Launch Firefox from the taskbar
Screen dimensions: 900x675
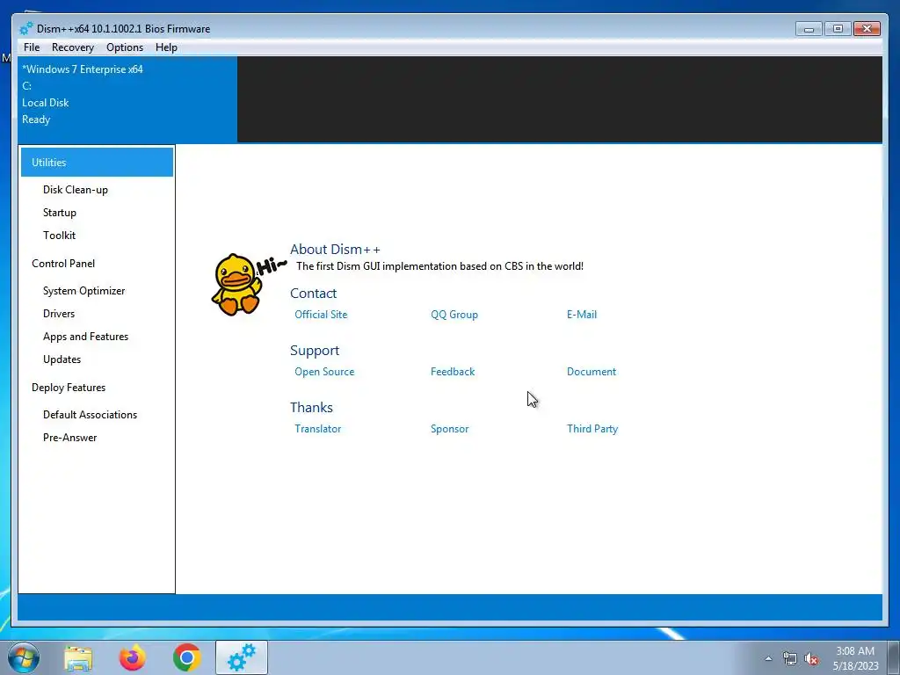(132, 657)
